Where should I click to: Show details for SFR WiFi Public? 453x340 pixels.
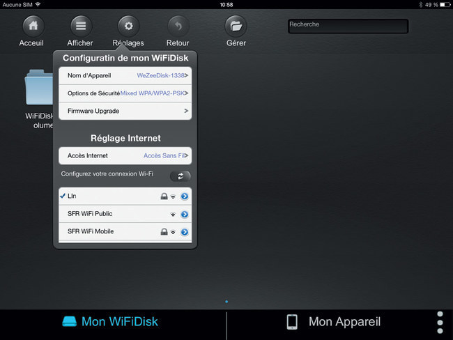click(185, 215)
